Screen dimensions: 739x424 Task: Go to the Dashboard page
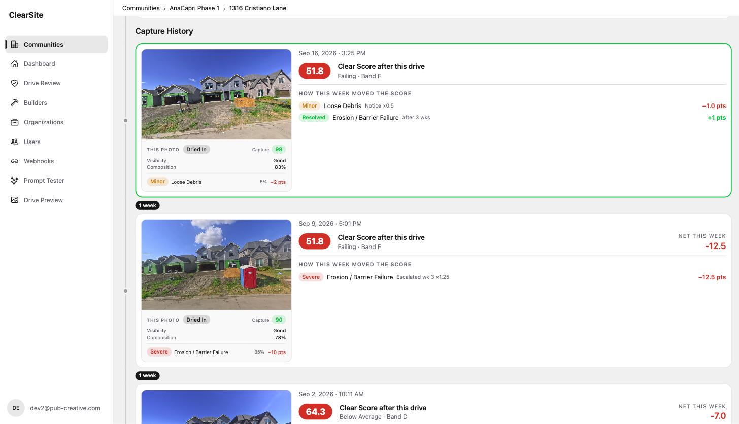pyautogui.click(x=56, y=64)
